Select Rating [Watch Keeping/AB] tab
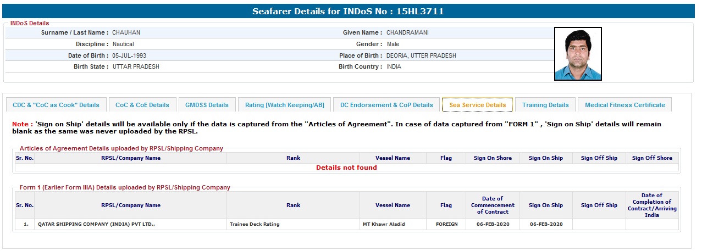The width and height of the screenshot is (702, 251). (284, 105)
